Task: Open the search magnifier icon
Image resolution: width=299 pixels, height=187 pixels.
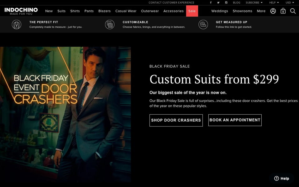Action: tap(293, 11)
